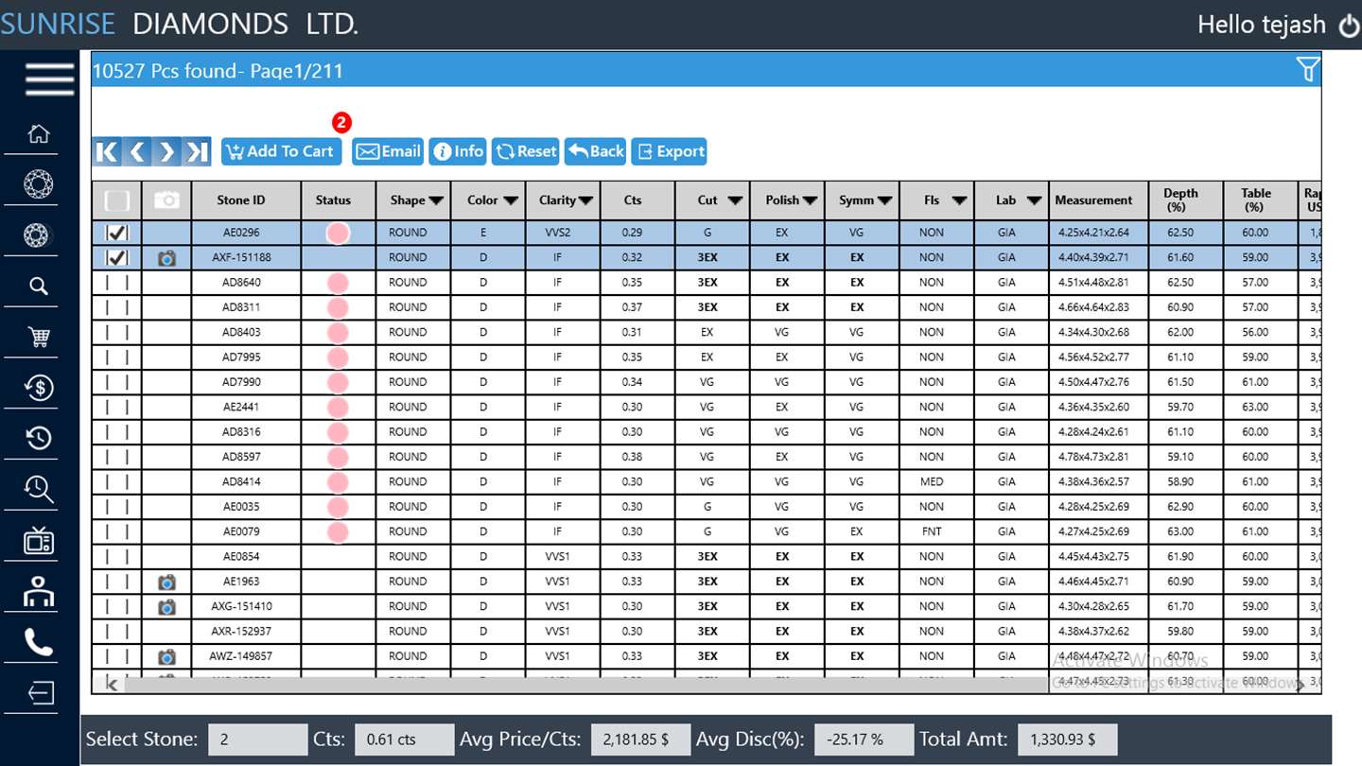
Task: Check the checkbox for stone AD7995
Action: [x=117, y=357]
